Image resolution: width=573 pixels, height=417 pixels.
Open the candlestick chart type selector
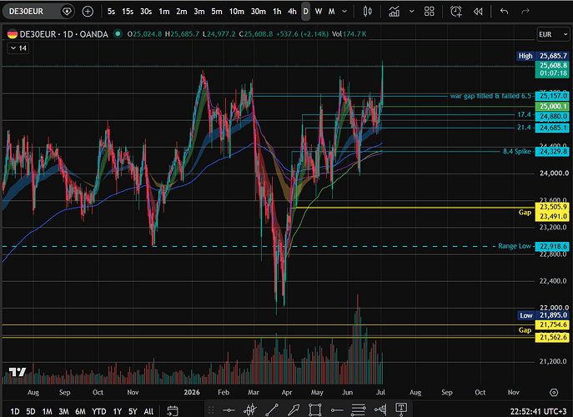pyautogui.click(x=368, y=12)
